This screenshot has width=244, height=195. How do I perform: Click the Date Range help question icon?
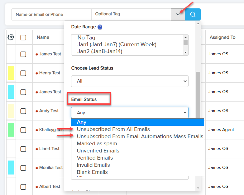(100, 27)
